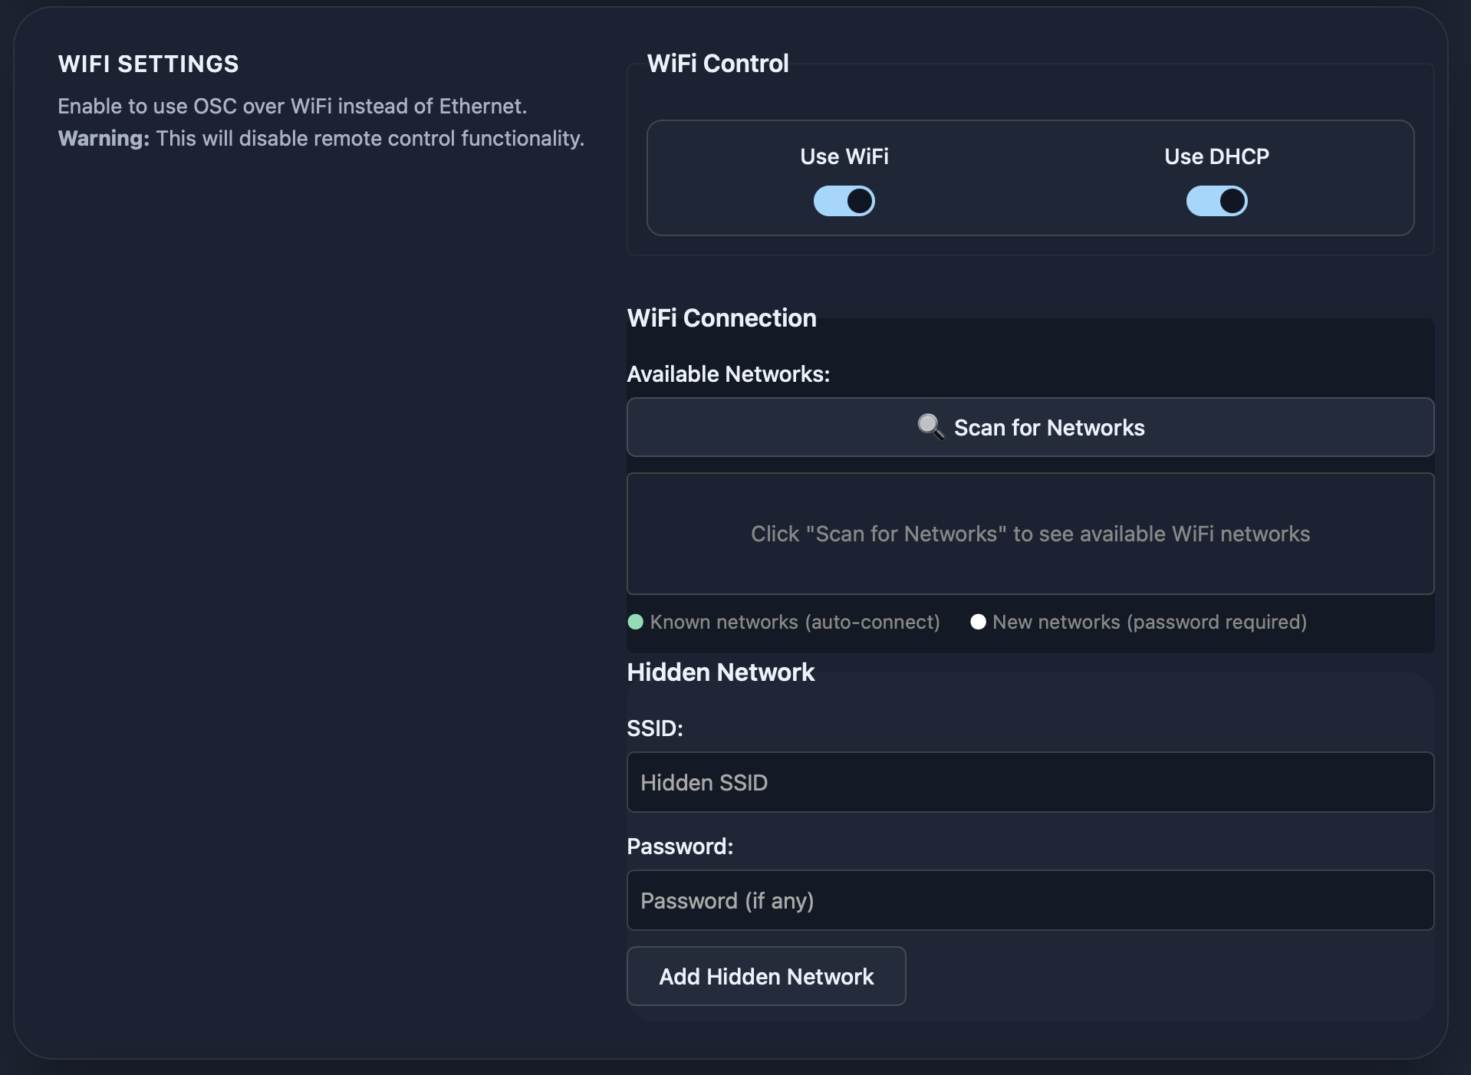Select the WIFI SETTINGS heading
This screenshot has width=1471, height=1075.
[x=148, y=64]
